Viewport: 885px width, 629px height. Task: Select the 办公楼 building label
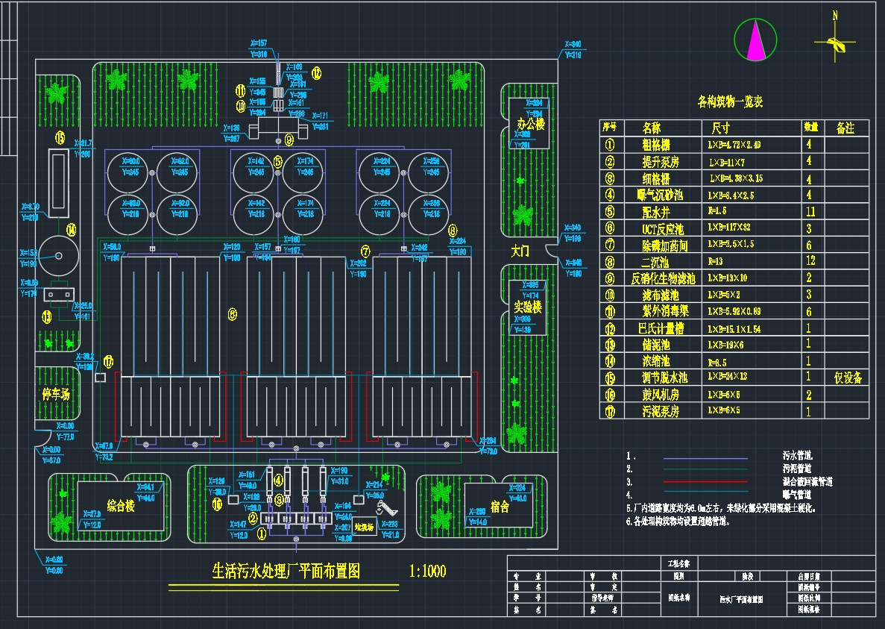click(531, 124)
